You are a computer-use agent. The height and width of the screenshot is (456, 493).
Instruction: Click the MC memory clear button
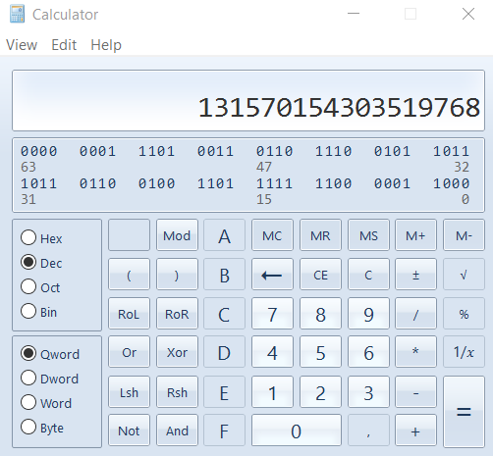click(x=272, y=235)
